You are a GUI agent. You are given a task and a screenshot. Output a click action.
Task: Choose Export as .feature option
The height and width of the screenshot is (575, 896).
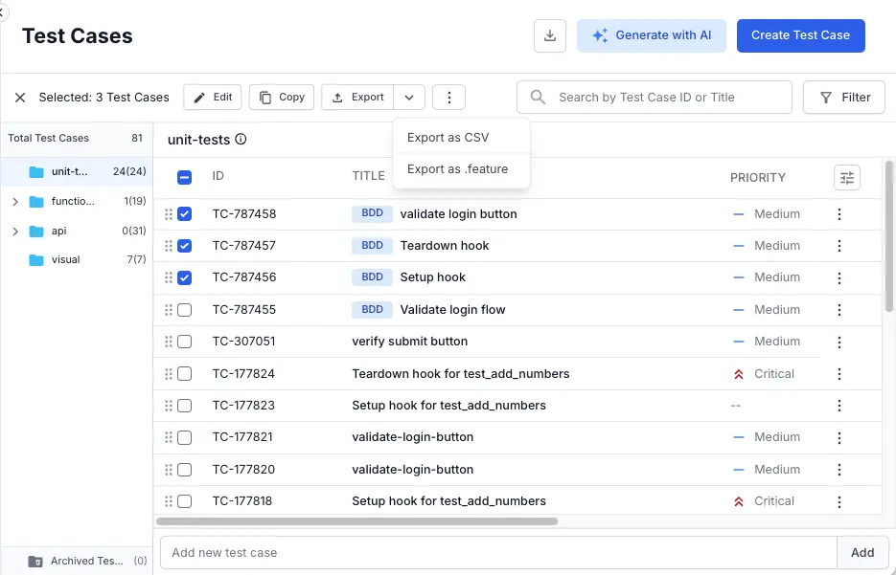(x=457, y=169)
